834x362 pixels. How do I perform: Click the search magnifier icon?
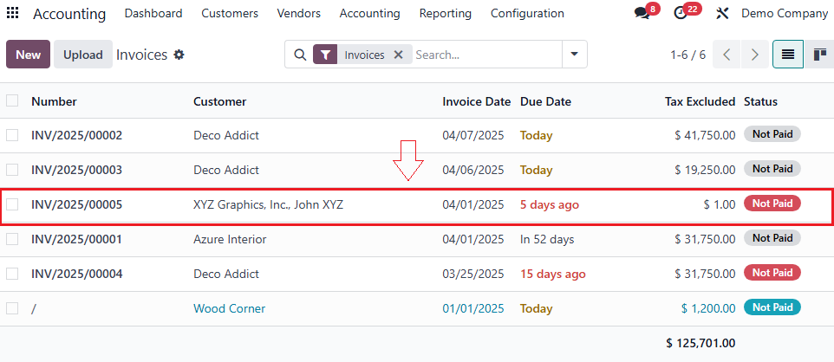click(x=300, y=55)
